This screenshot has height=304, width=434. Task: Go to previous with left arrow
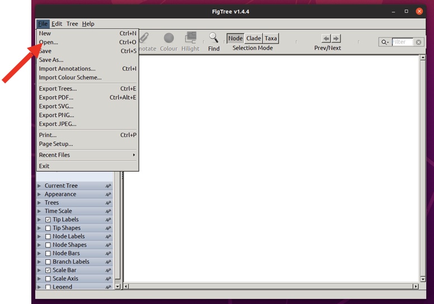tap(326, 39)
